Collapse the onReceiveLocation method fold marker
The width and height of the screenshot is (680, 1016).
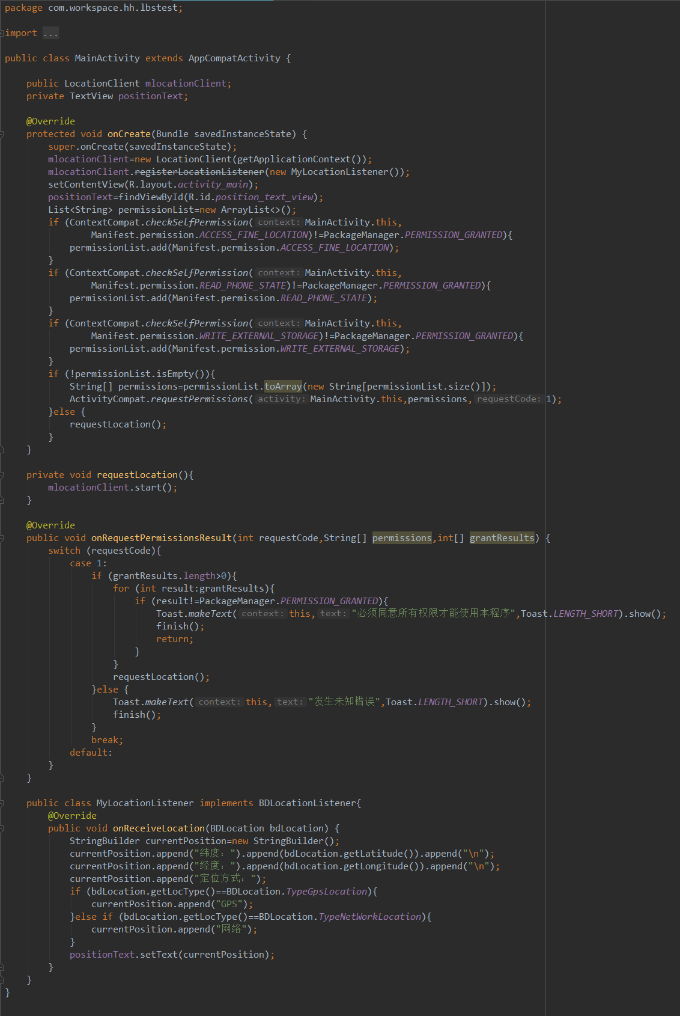pos(2,828)
